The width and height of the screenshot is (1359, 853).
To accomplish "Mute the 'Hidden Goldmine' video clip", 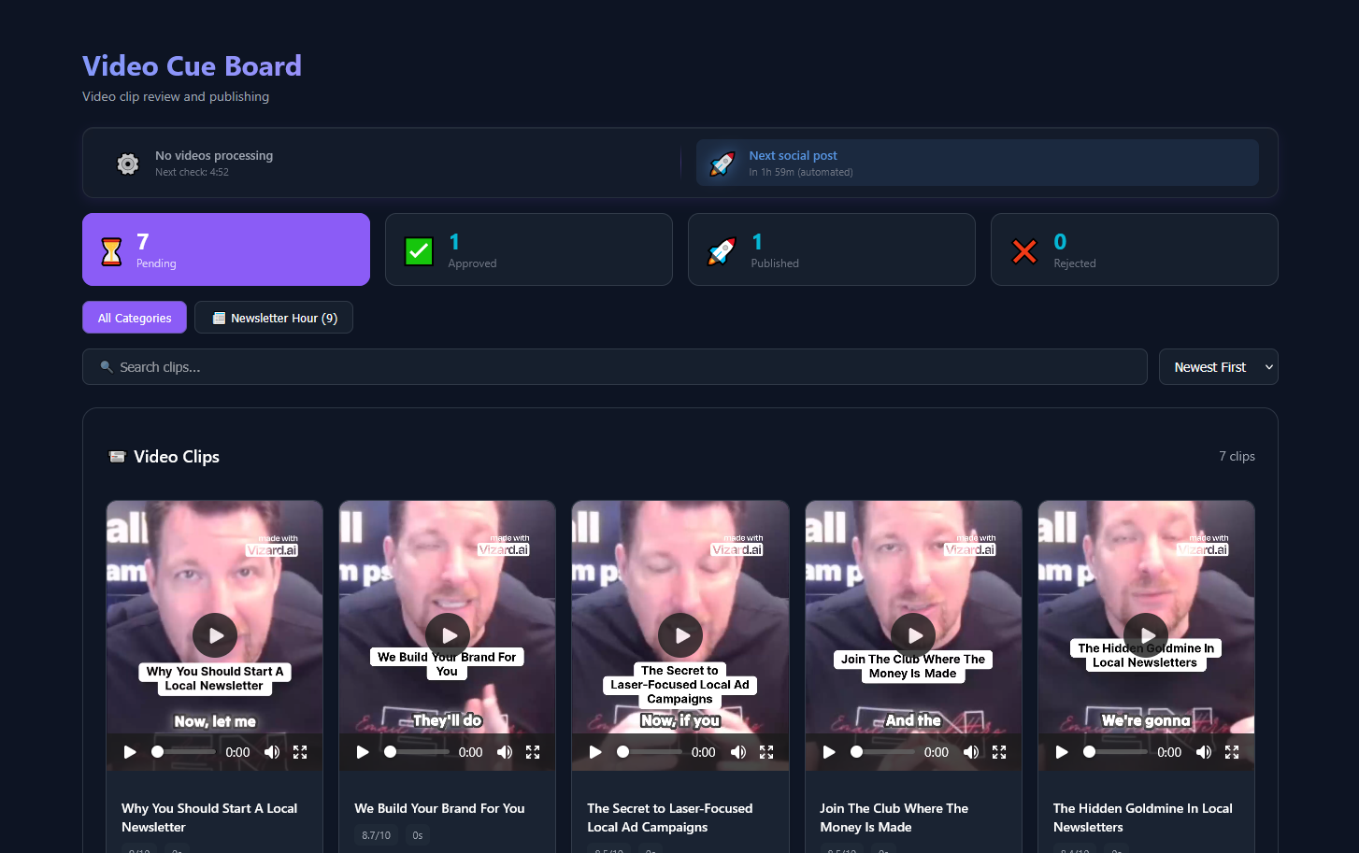I will [x=1204, y=752].
